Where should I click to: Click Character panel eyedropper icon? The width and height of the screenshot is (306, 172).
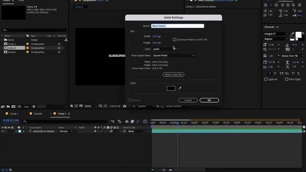pyautogui.click(x=292, y=34)
